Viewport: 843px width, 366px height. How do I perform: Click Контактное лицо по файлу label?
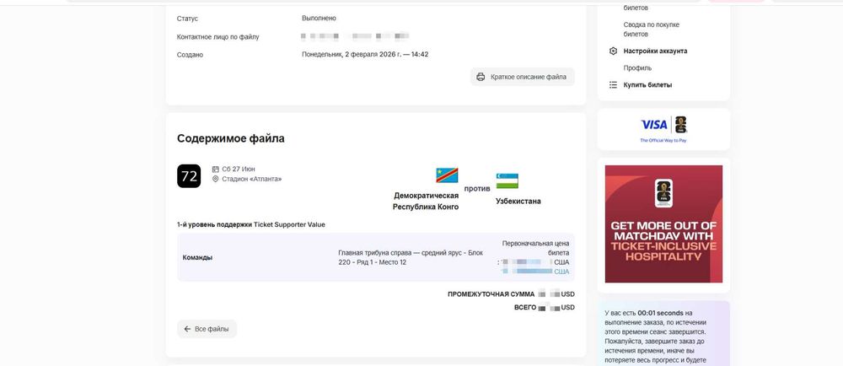(x=217, y=37)
